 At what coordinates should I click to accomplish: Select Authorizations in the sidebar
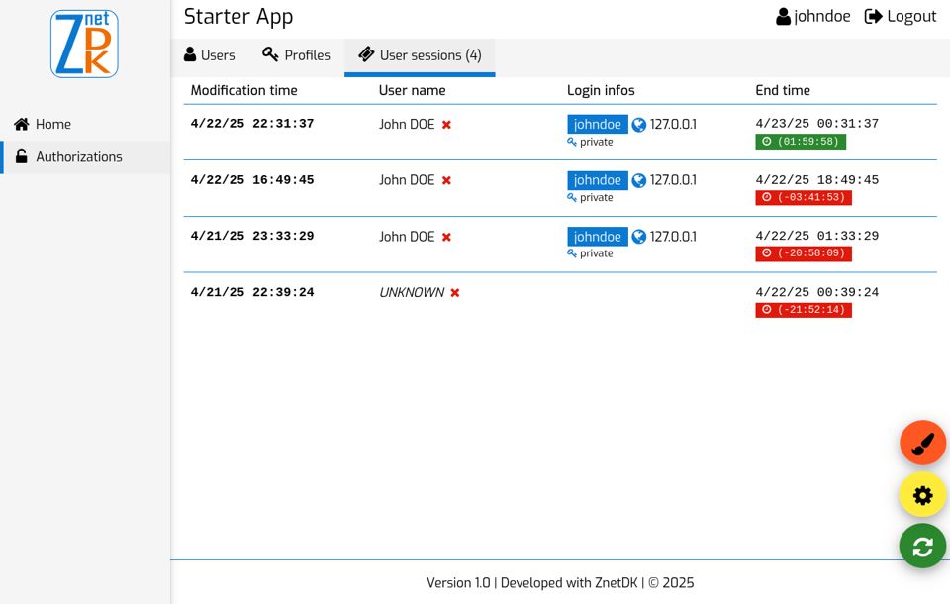point(79,156)
